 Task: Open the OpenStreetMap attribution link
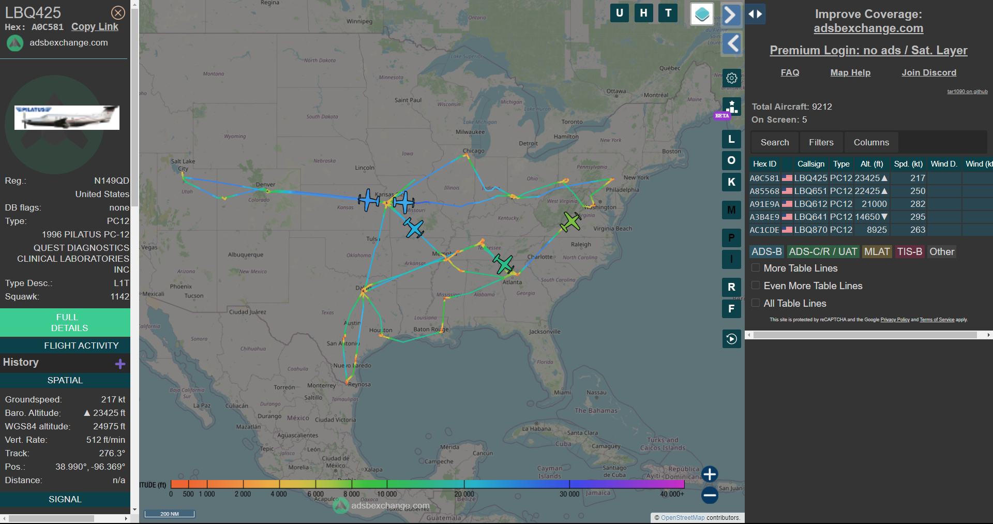point(683,518)
